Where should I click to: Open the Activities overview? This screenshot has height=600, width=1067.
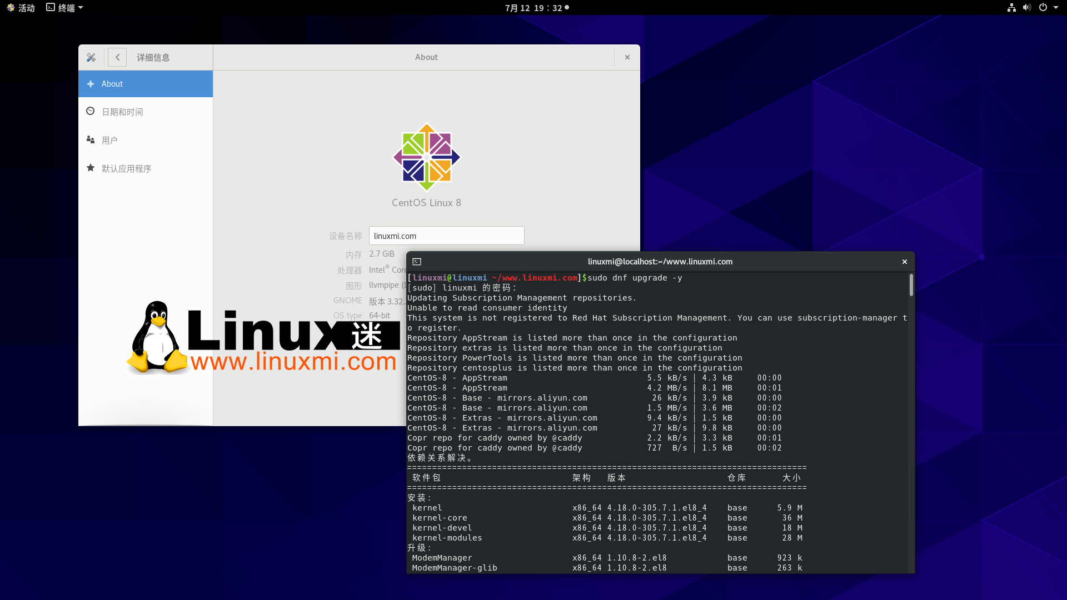coord(21,8)
